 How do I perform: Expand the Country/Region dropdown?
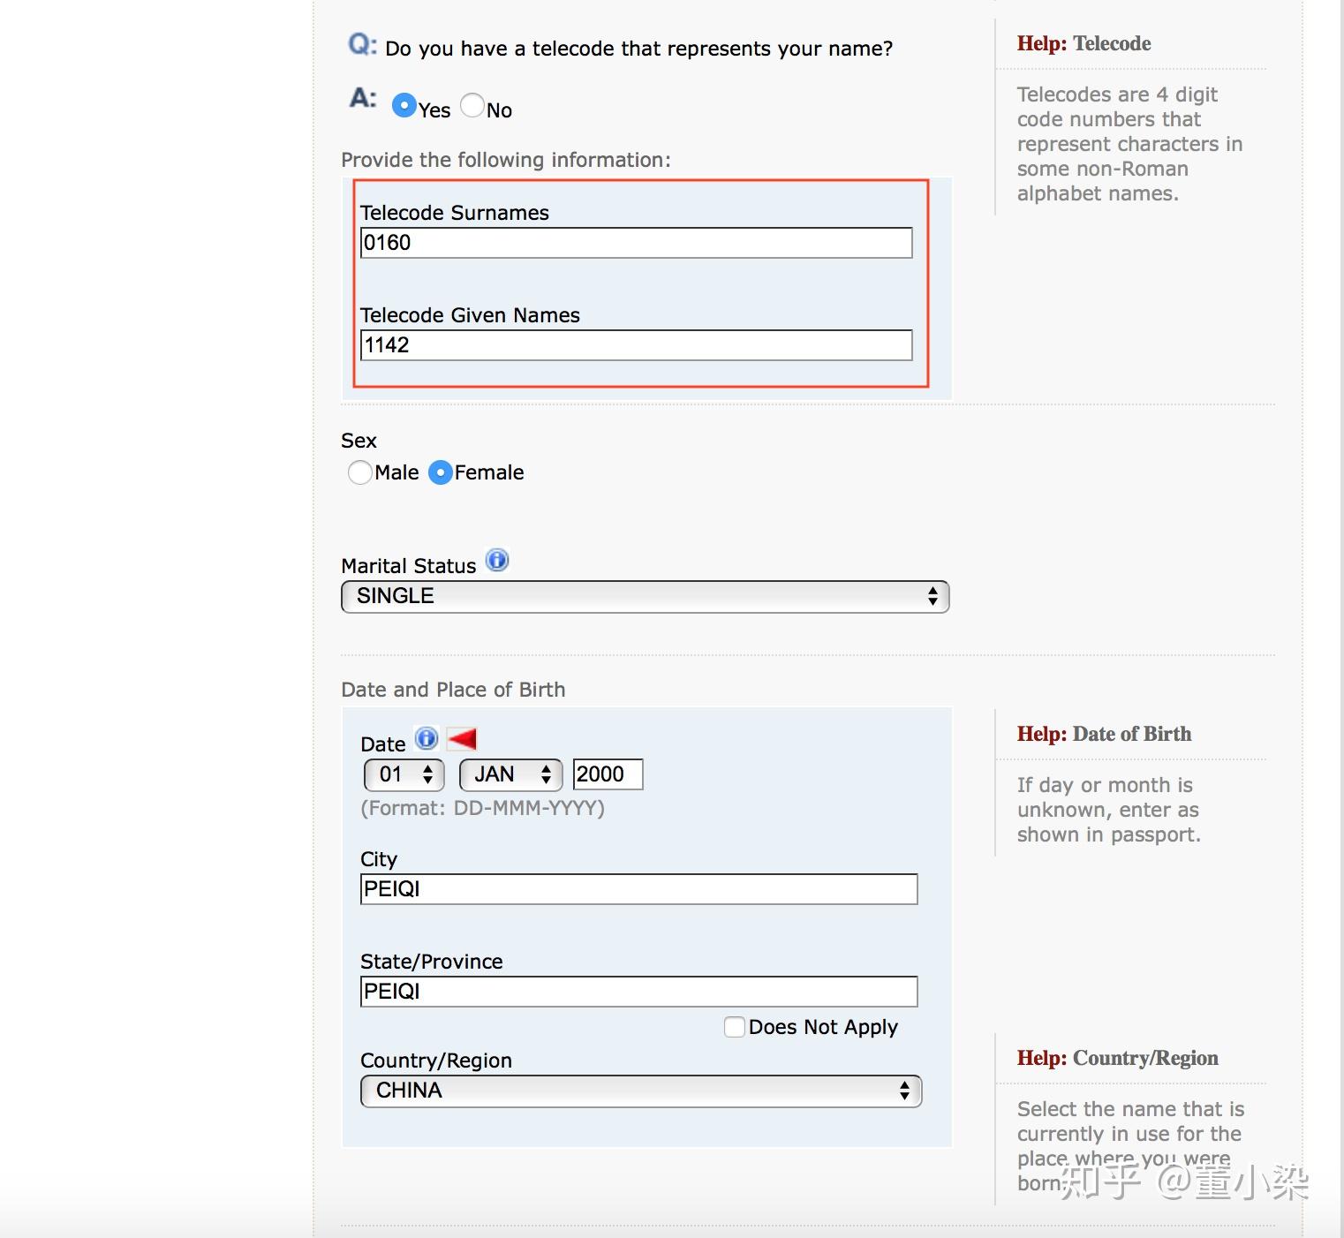pos(640,1091)
